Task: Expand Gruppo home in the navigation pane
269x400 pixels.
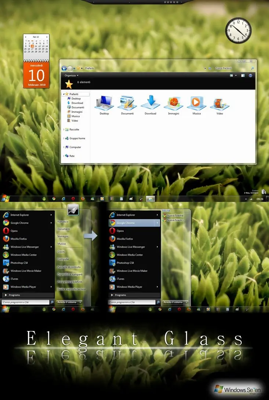Action: pyautogui.click(x=63, y=138)
